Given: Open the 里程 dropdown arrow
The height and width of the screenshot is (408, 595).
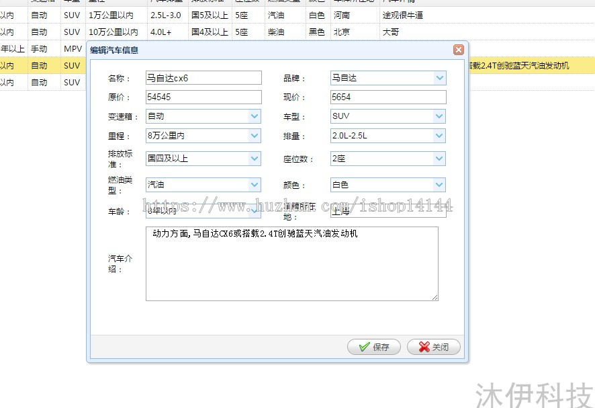Looking at the screenshot, I should point(255,136).
